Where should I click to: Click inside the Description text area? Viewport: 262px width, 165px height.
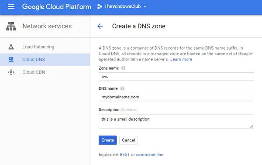pos(176,121)
